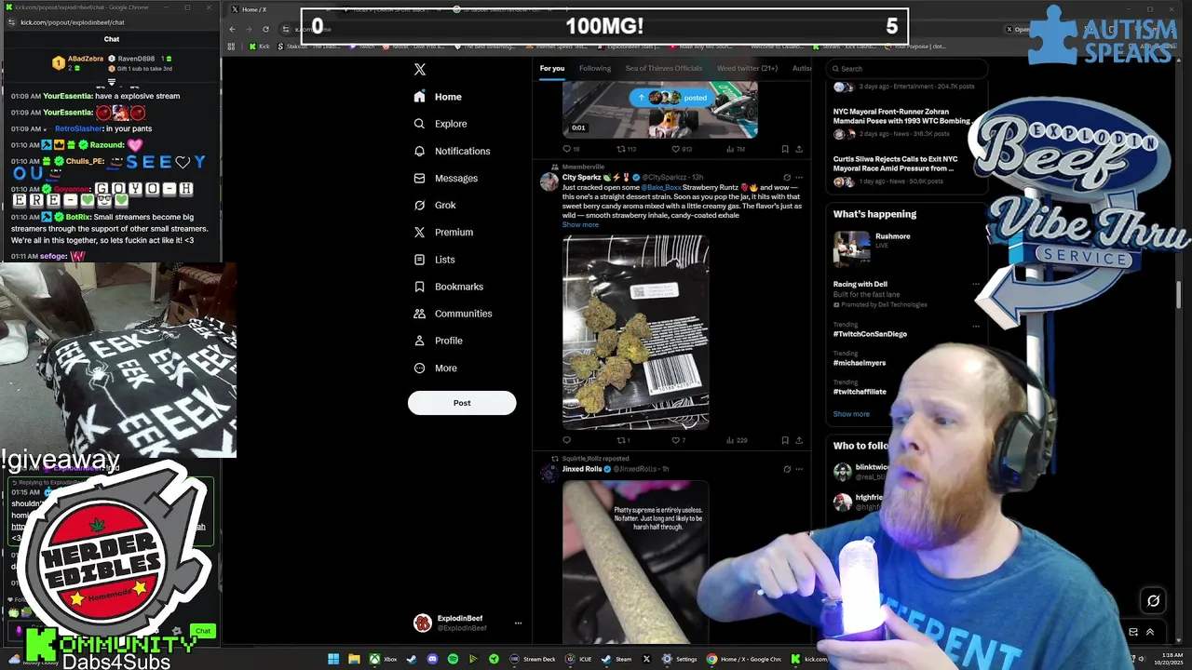Click the new posts 'posted' pill
This screenshot has width=1192, height=670.
pos(672,98)
